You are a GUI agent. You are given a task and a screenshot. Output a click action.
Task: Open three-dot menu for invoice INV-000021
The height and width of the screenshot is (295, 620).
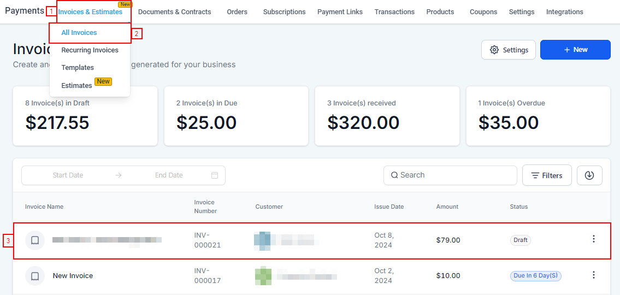coord(594,239)
